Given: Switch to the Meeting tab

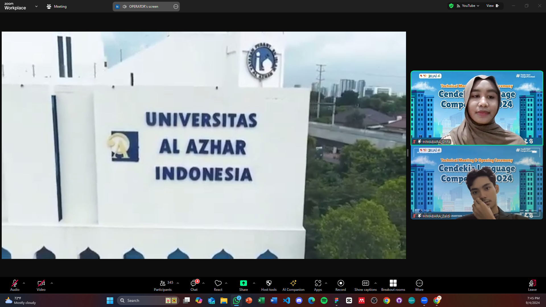Looking at the screenshot, I should (x=57, y=6).
